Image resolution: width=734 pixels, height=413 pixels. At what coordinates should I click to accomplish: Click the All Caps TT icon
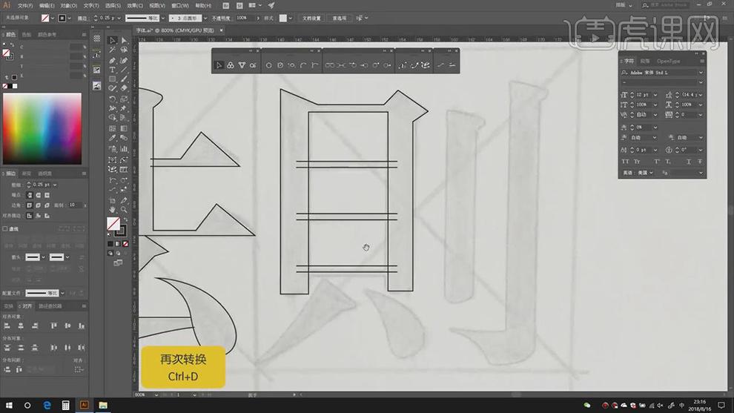(625, 162)
